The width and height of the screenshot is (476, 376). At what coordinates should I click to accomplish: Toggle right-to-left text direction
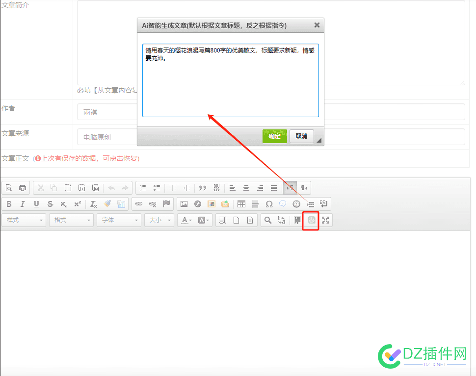304,188
